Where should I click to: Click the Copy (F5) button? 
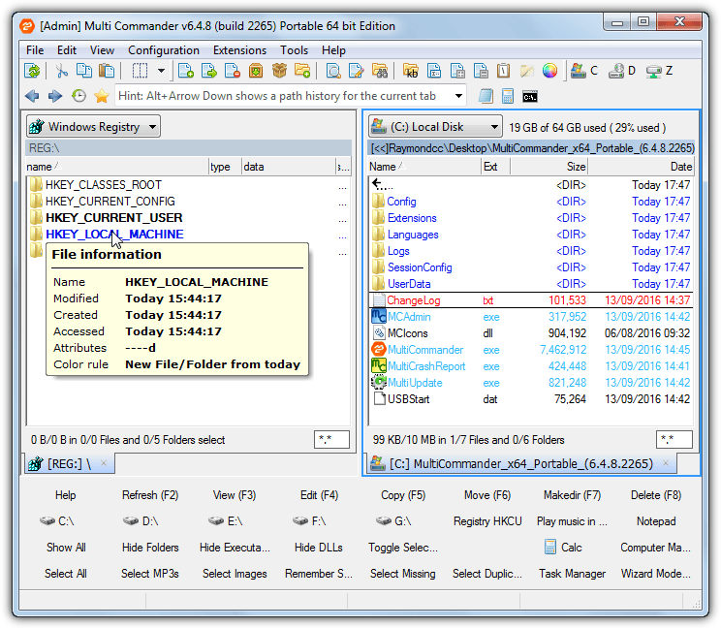tap(403, 495)
